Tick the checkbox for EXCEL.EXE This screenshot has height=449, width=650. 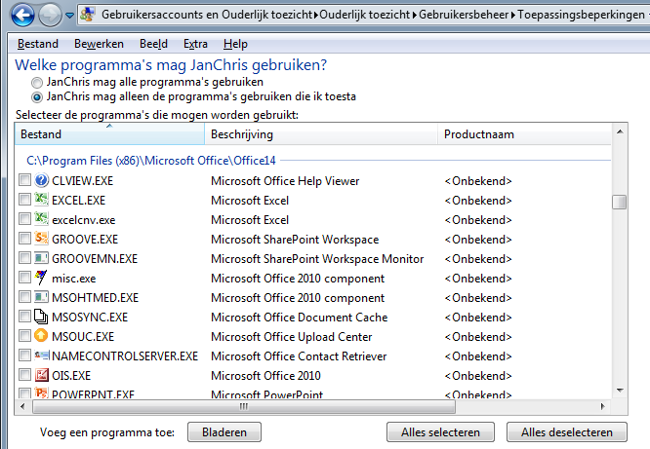pyautogui.click(x=24, y=201)
